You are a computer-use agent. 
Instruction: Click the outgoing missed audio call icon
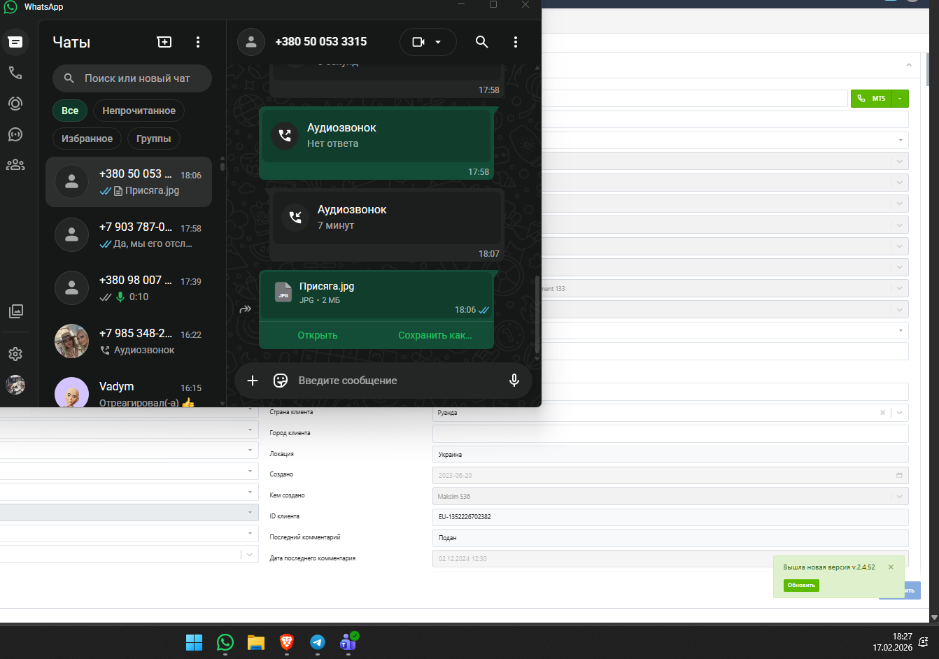click(x=285, y=136)
